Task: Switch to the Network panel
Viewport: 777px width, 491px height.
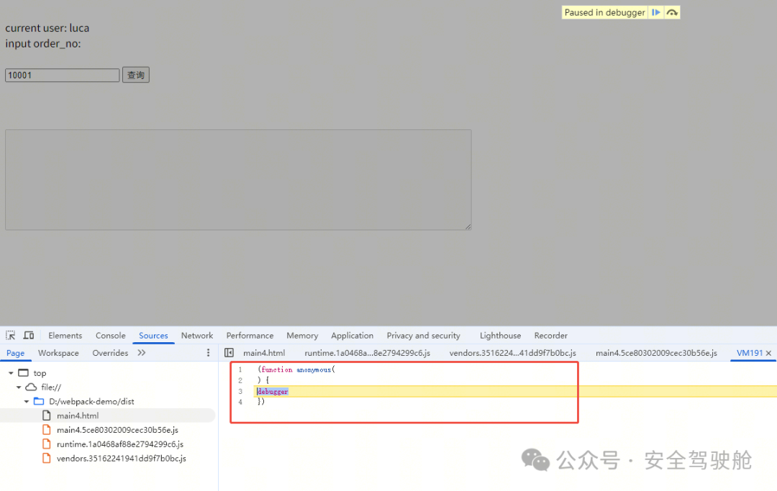Action: coord(196,335)
